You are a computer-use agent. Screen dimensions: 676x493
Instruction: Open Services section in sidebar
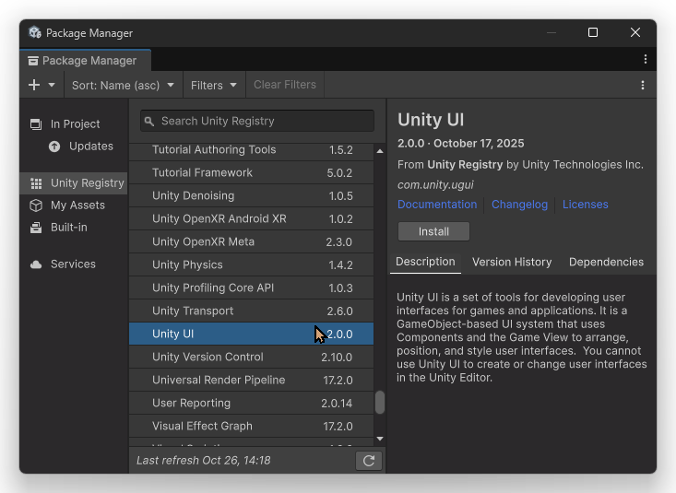73,264
